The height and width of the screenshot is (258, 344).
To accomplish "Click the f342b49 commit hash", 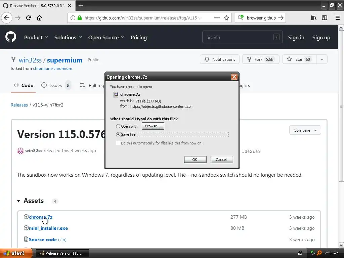I will click(x=251, y=152).
